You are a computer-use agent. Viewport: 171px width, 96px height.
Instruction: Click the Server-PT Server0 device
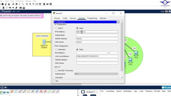tap(44, 42)
